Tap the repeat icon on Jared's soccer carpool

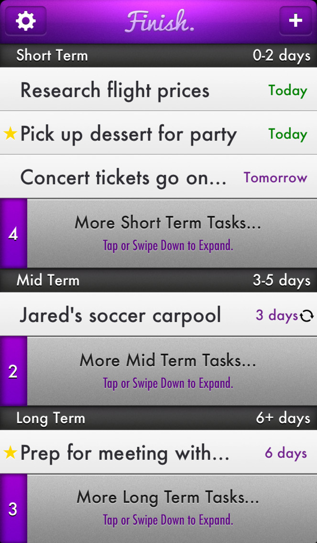tap(306, 316)
